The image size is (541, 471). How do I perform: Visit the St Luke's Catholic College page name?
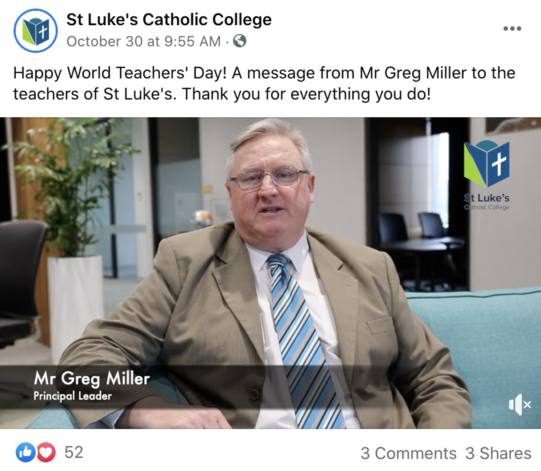[x=169, y=19]
